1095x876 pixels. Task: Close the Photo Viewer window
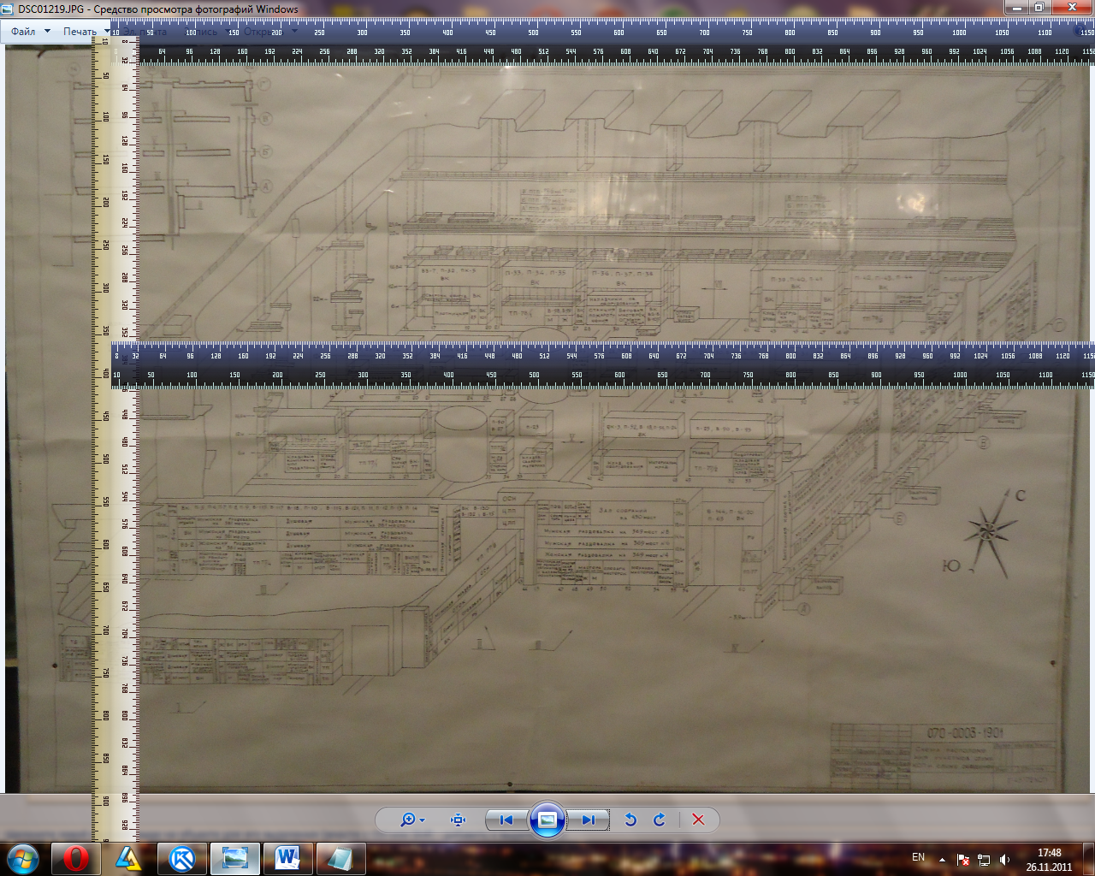[1071, 8]
